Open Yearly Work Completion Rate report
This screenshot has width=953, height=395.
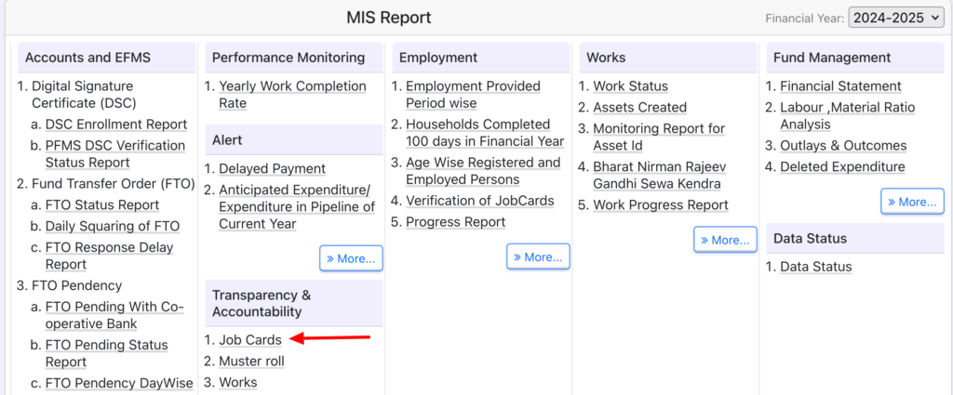292,95
